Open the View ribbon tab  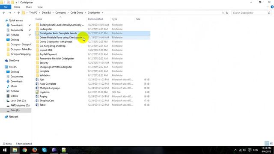pyautogui.click(x=40, y=7)
